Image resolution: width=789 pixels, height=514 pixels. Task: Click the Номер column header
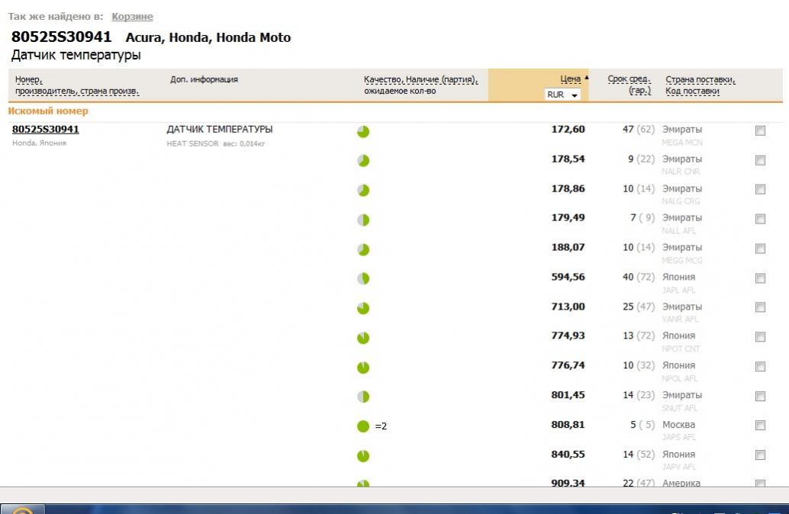tap(28, 79)
